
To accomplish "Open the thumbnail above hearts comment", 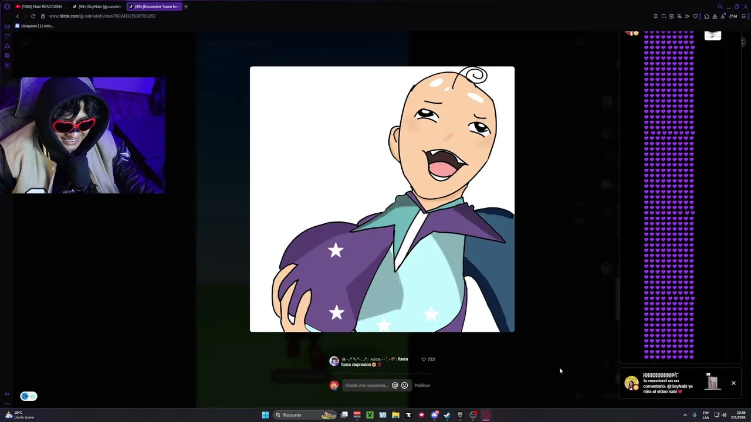I will tap(712, 36).
